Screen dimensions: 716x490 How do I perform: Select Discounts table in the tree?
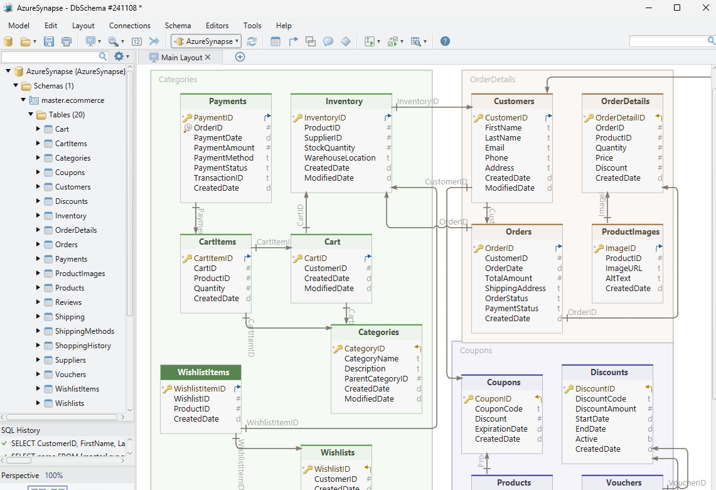point(72,201)
